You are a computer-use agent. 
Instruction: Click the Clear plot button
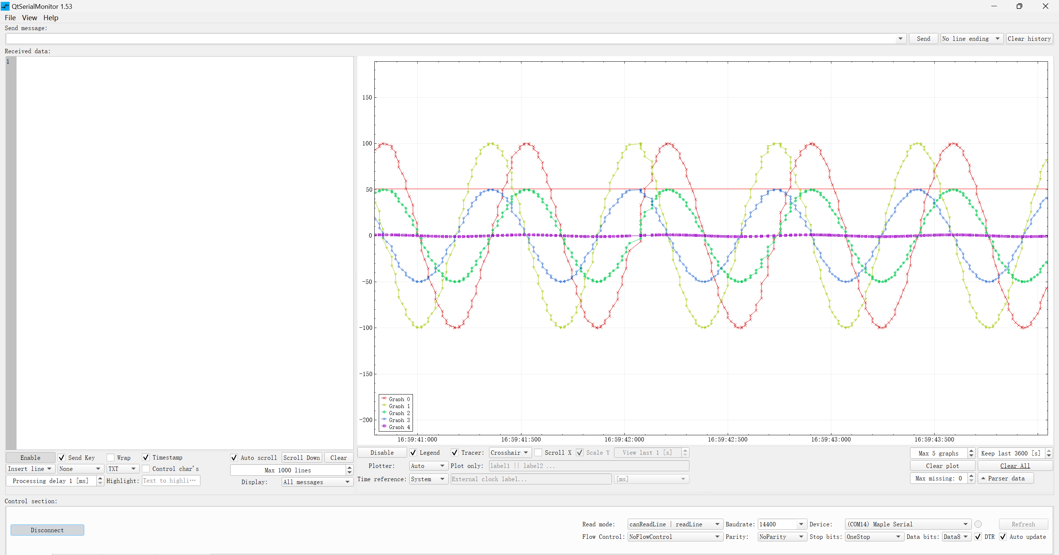tap(942, 465)
